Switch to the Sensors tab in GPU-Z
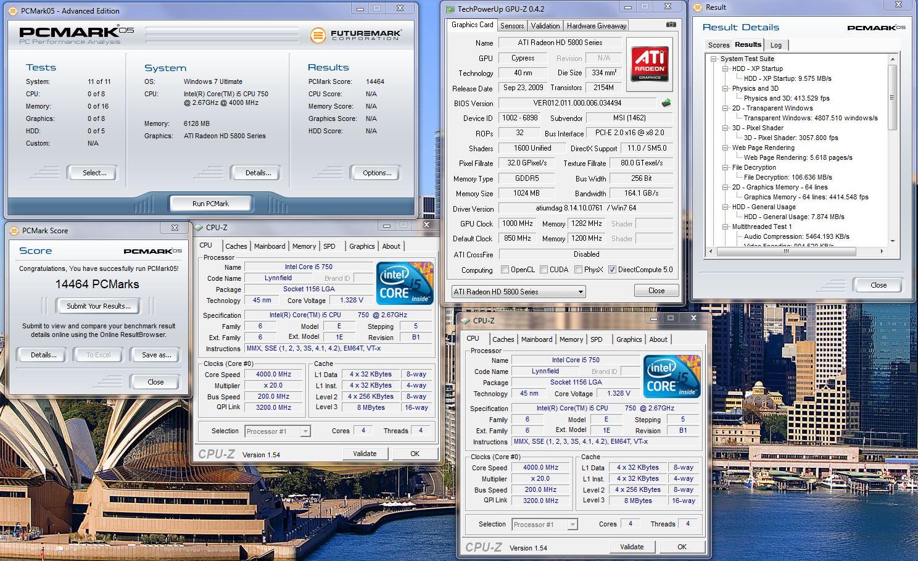This screenshot has height=561, width=918. coord(512,26)
